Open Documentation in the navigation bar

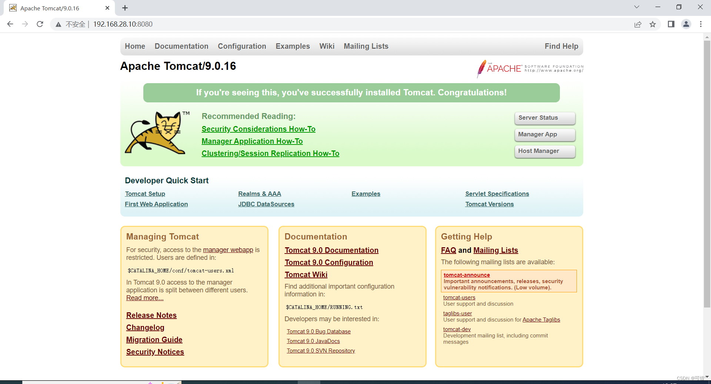pos(181,46)
